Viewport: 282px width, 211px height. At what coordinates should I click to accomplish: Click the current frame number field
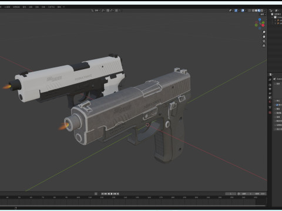pyautogui.click(x=231, y=194)
